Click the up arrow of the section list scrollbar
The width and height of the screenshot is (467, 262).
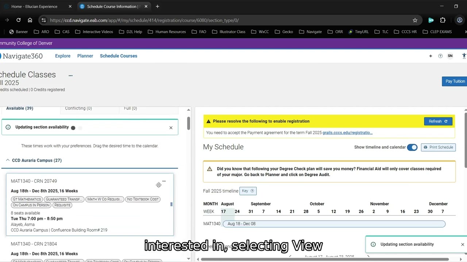[189, 110]
